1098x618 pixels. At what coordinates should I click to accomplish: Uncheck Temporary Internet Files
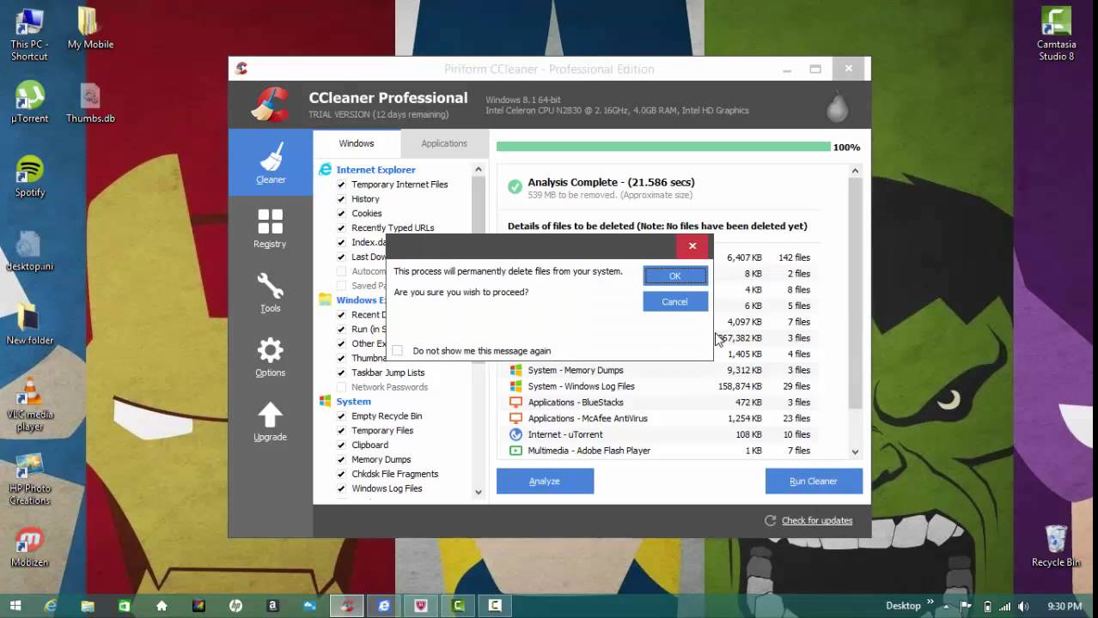point(341,185)
